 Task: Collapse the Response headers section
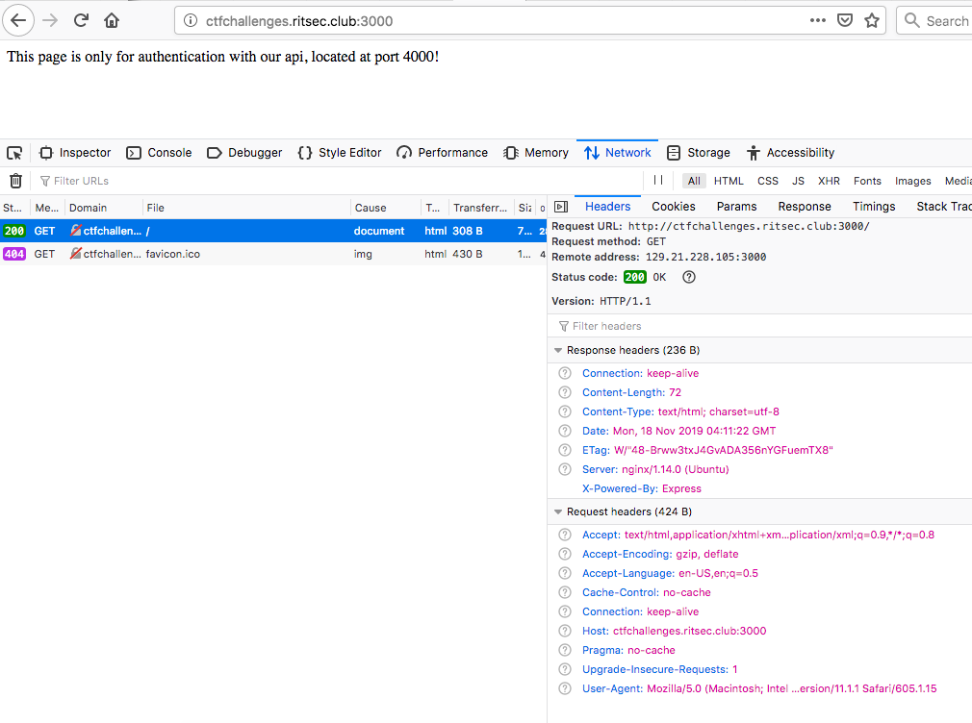[558, 351]
